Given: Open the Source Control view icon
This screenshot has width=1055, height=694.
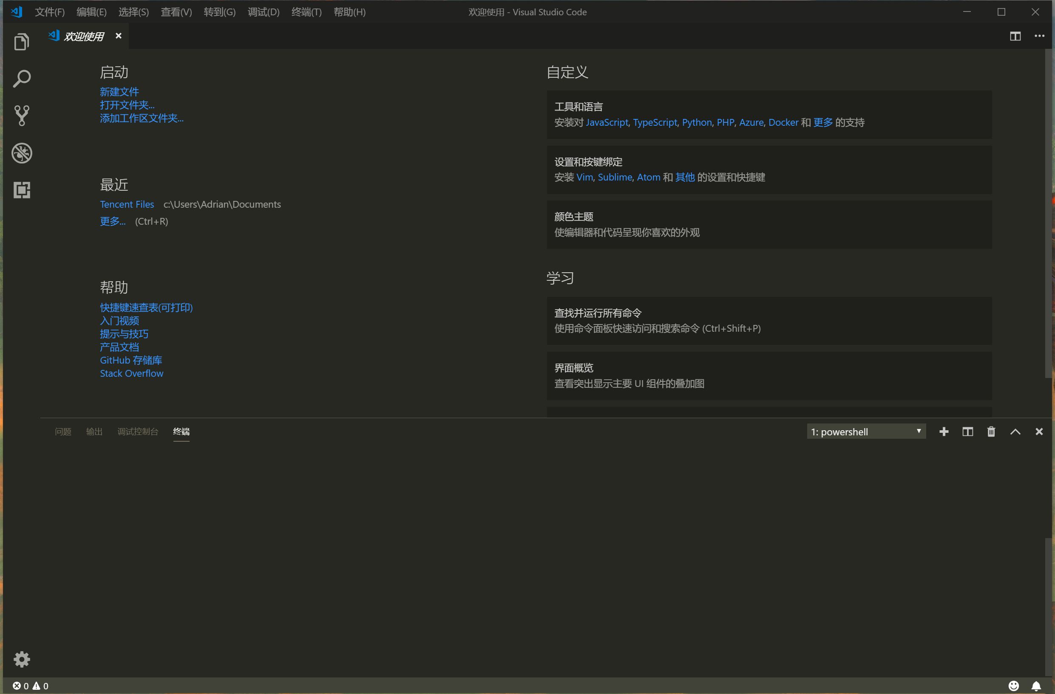Looking at the screenshot, I should point(21,116).
